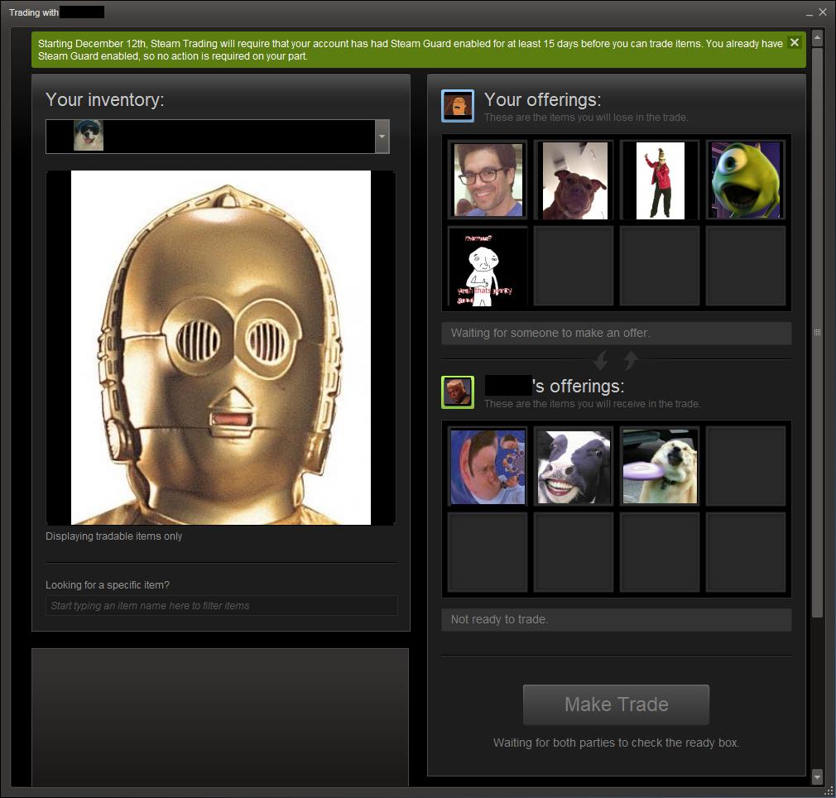Click 'Looking for a specific item?' label
The width and height of the screenshot is (836, 798).
(x=107, y=584)
